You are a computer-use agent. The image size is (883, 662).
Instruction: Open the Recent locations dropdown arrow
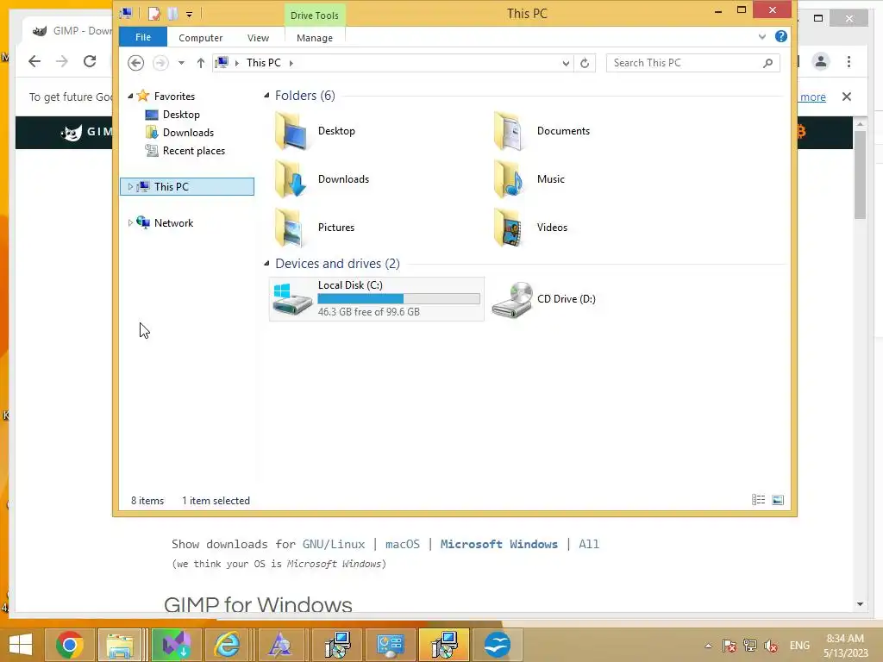point(181,63)
